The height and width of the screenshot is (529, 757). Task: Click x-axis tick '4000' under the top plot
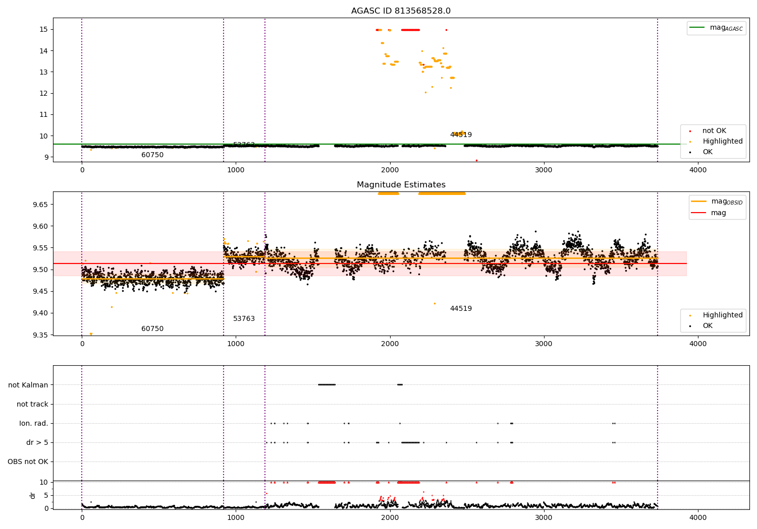(x=698, y=170)
